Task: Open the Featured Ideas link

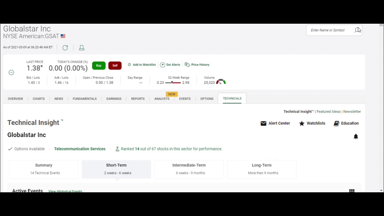Action: 328,112
